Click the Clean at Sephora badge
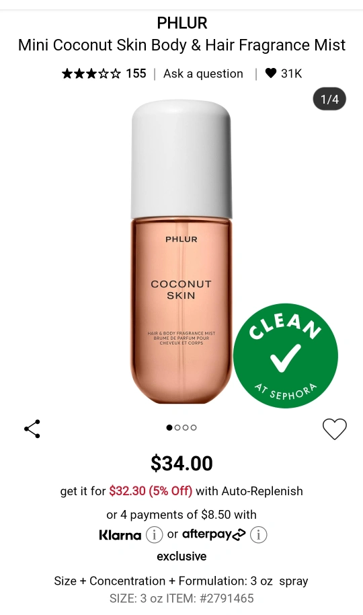 click(286, 355)
